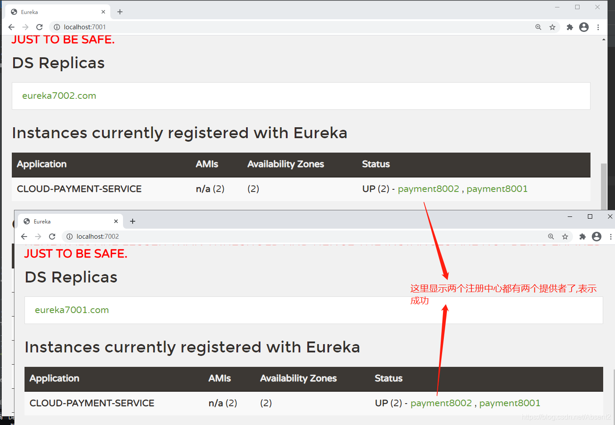Open payment8001 link in localhost:7002 window

coord(510,403)
